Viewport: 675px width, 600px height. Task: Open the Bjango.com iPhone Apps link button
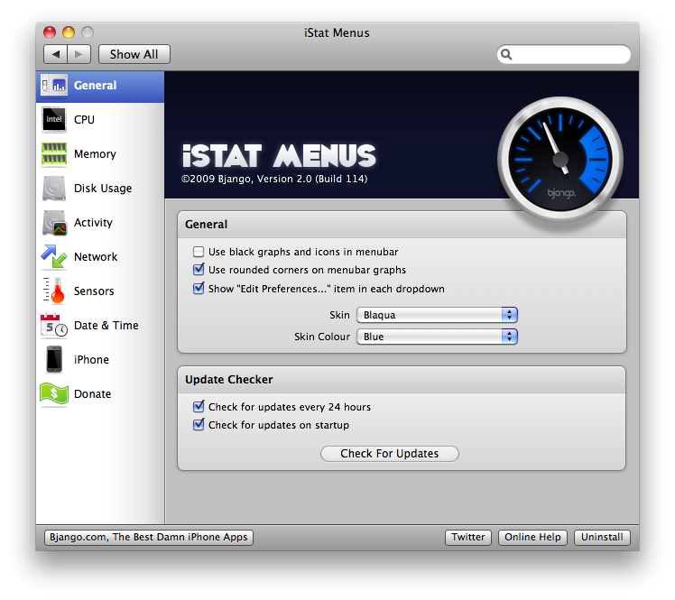[149, 537]
